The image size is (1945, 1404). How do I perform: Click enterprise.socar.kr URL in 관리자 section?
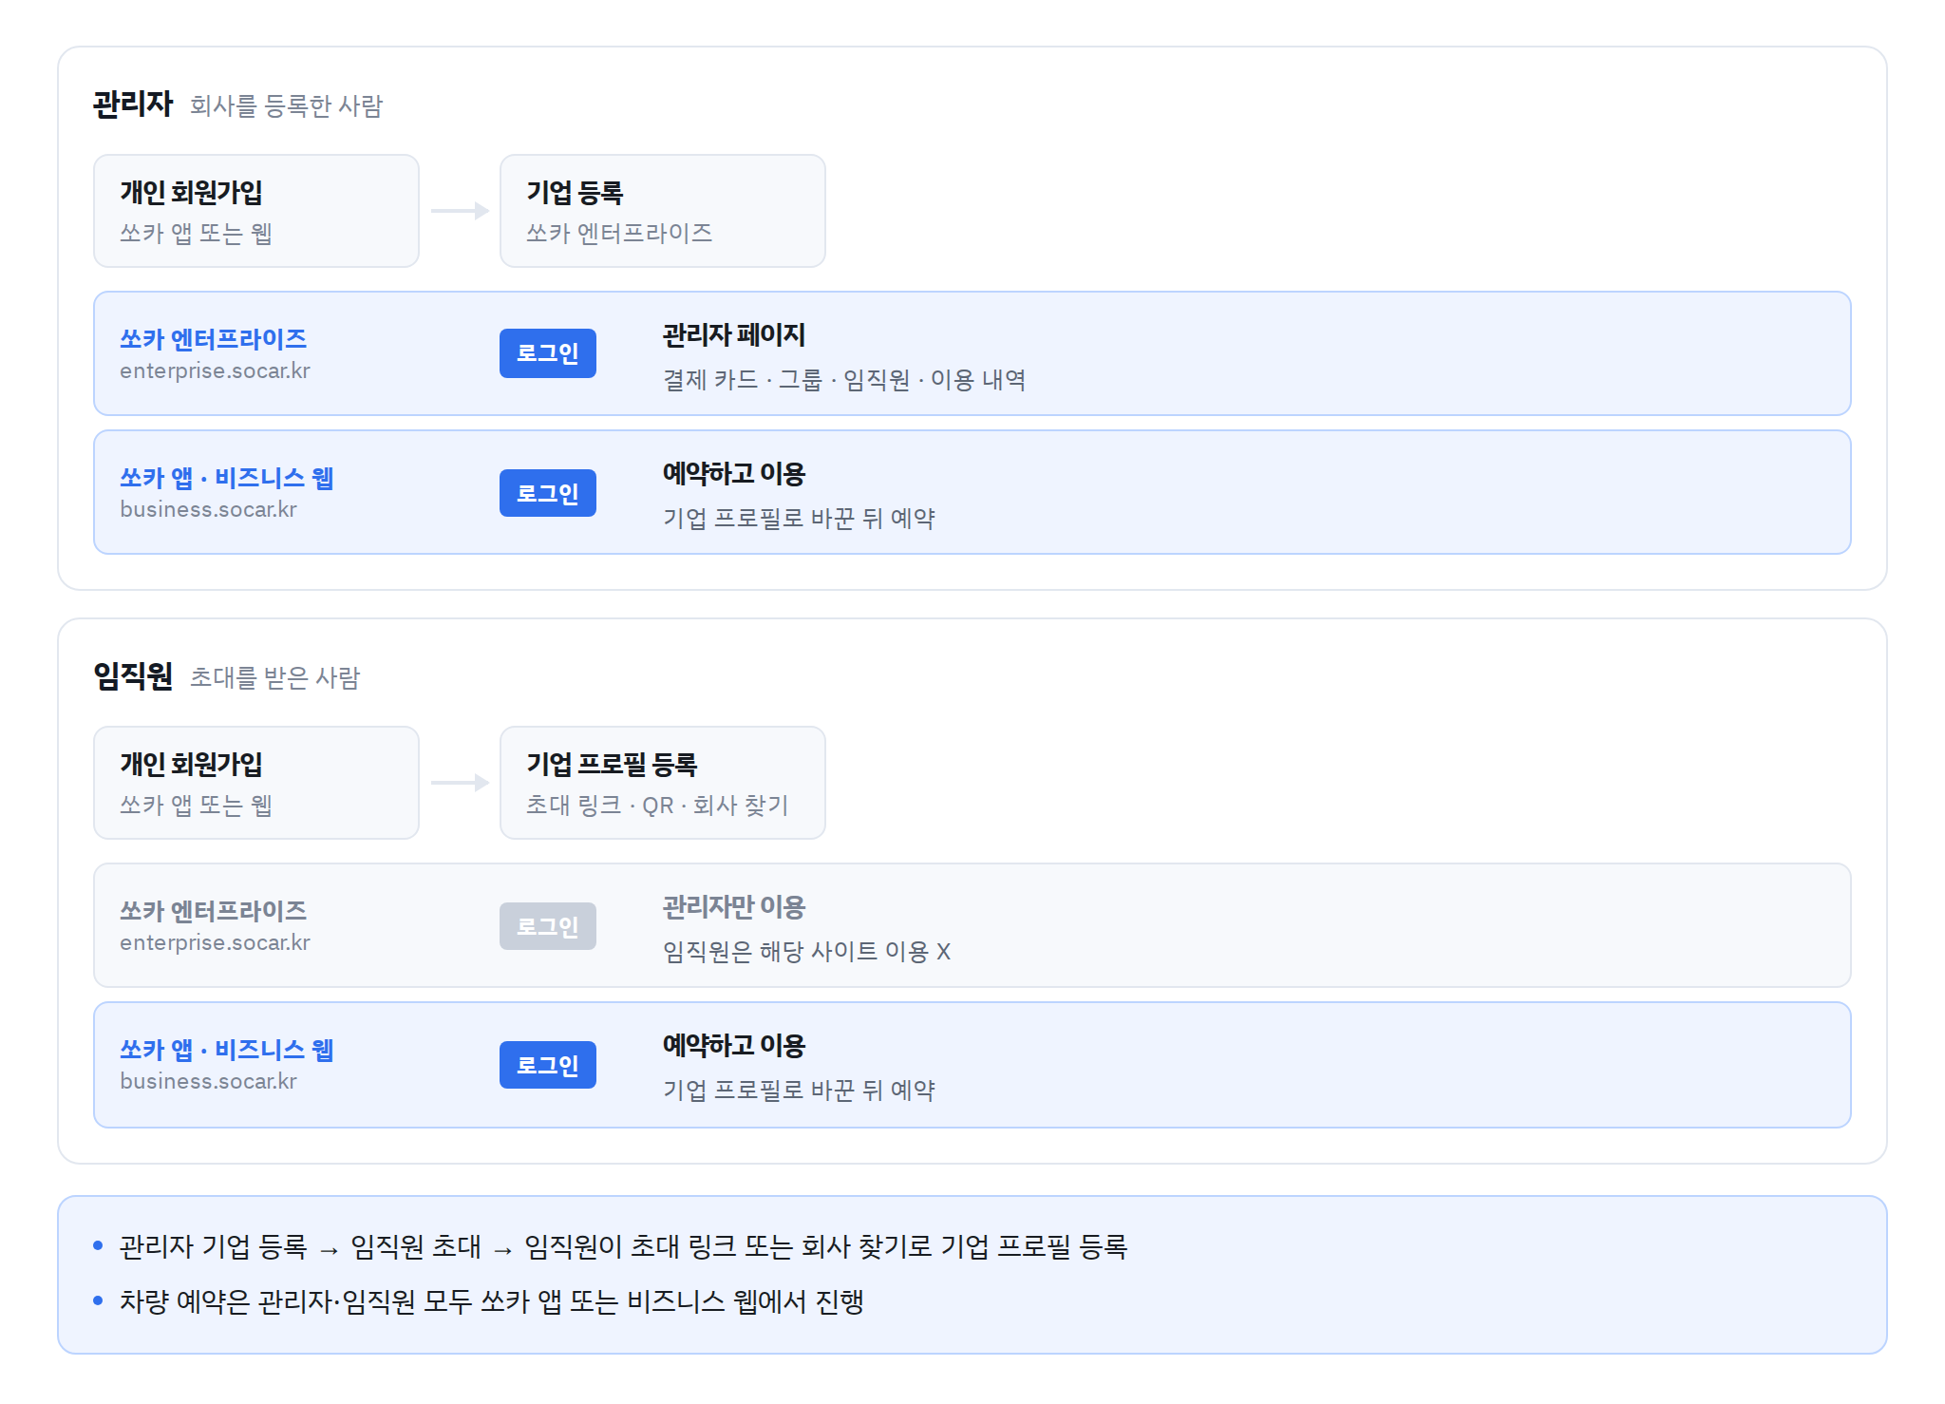[215, 370]
